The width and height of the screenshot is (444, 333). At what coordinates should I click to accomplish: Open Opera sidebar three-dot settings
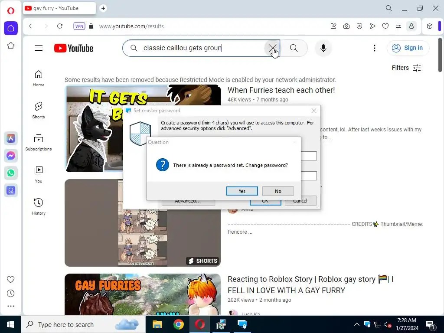11,306
